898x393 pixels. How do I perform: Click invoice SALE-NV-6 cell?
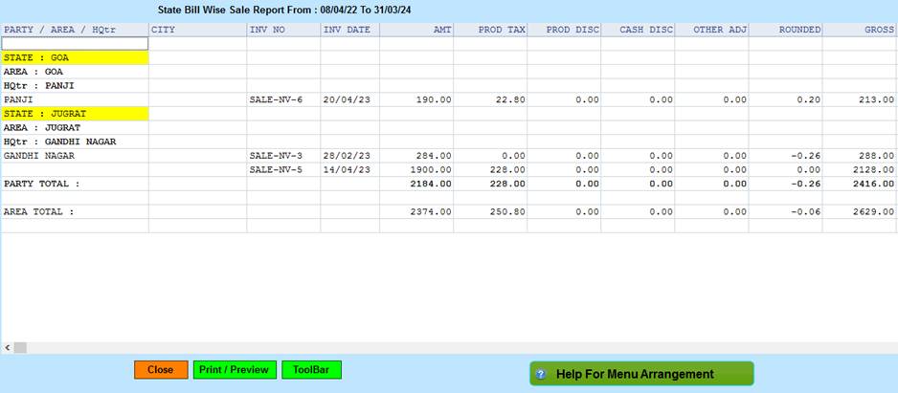(276, 99)
